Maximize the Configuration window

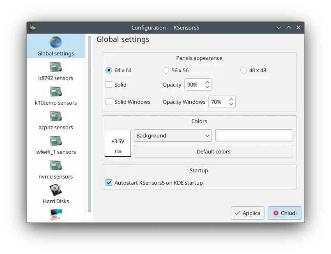click(289, 27)
